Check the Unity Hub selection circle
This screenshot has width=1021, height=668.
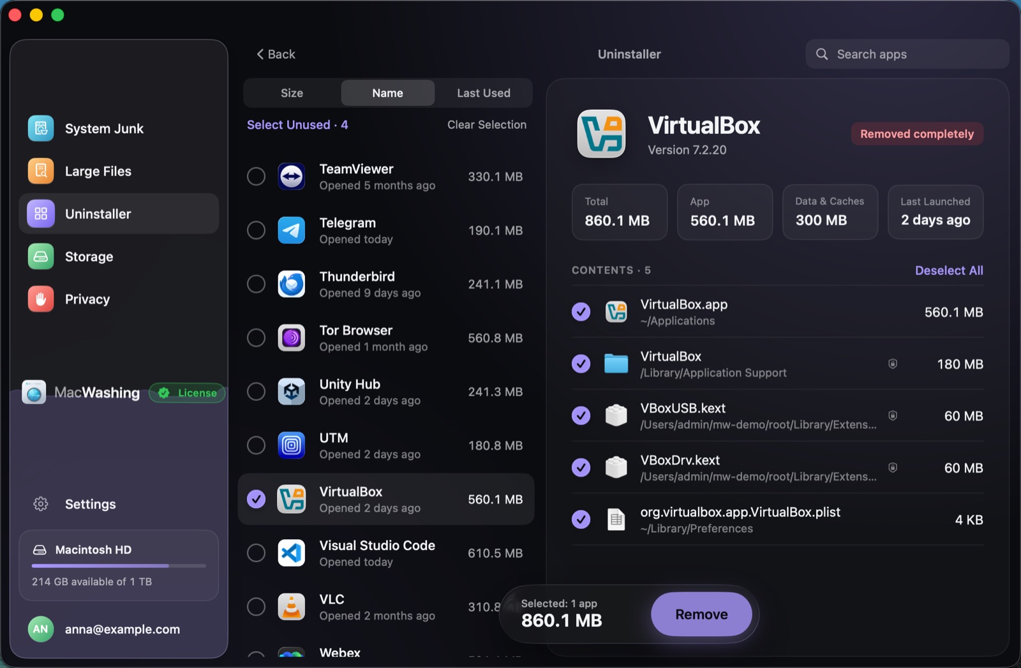click(x=256, y=391)
